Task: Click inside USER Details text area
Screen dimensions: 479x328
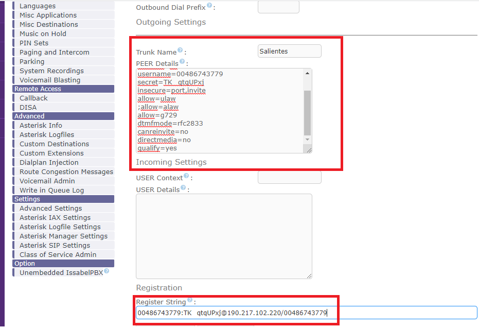Action: [x=224, y=236]
